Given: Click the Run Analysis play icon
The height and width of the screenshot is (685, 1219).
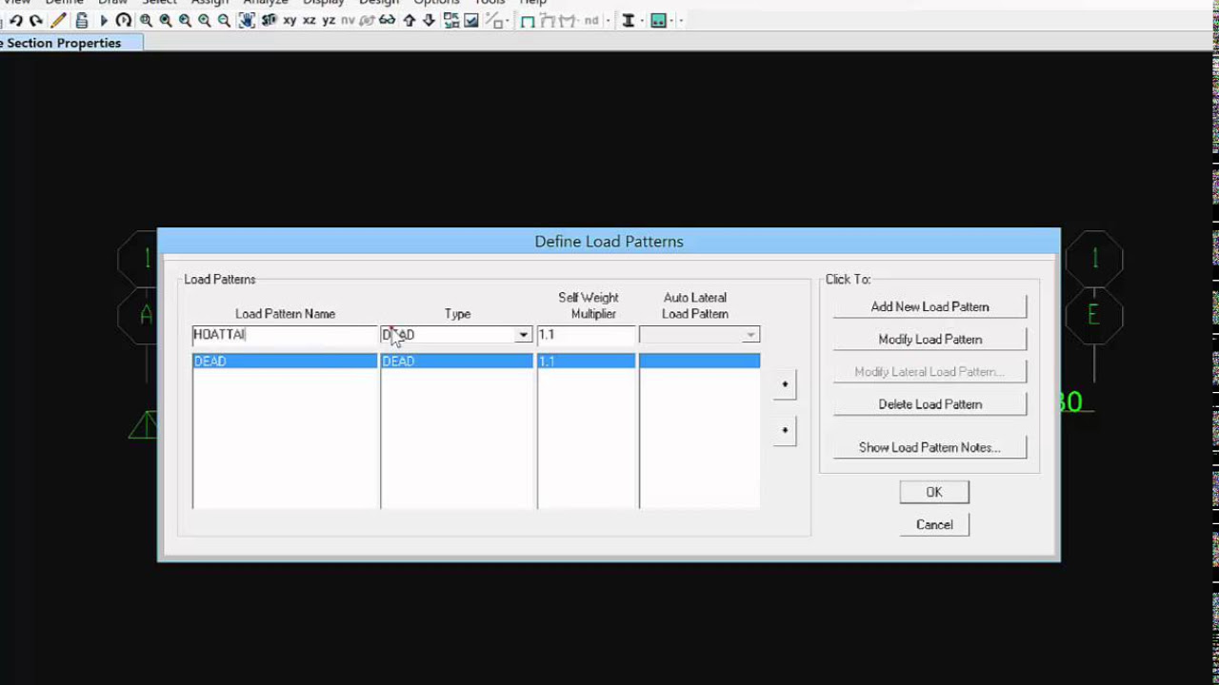Looking at the screenshot, I should point(104,20).
